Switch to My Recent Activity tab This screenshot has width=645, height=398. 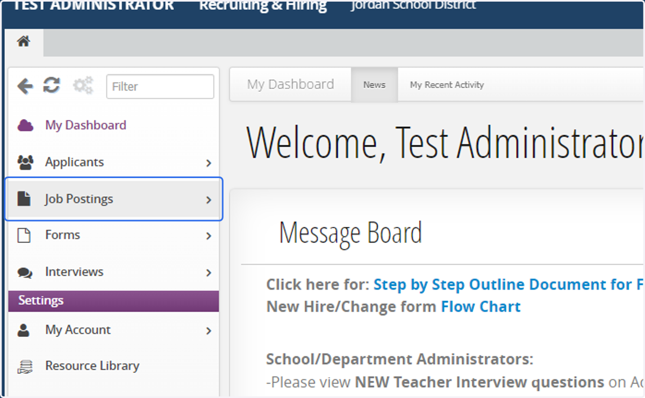tap(447, 85)
